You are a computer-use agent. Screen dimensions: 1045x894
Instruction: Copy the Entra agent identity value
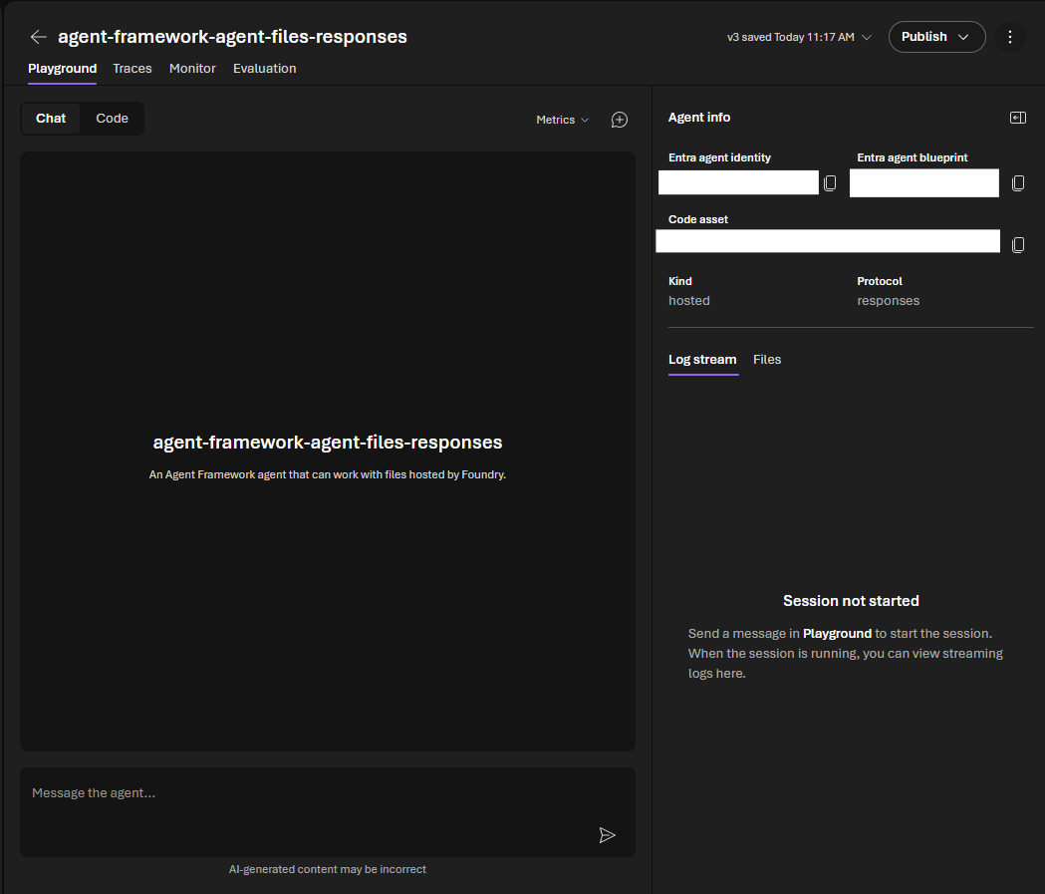(830, 182)
